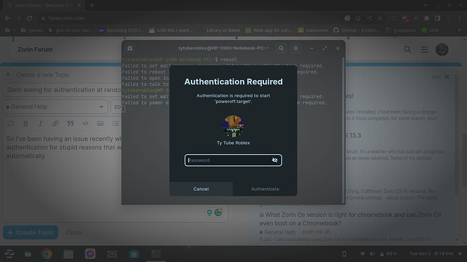467x262 pixels.
Task: Click Ty Tube Roblox user avatar
Action: click(x=234, y=127)
